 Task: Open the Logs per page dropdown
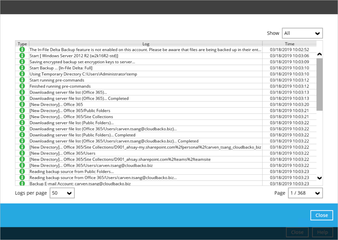point(62,193)
